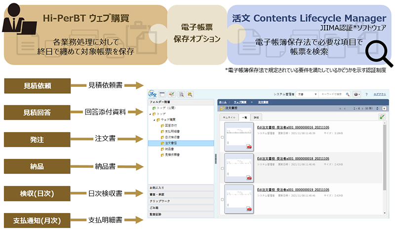The image size is (395, 232).
Task: Expand the 審査・承認 panel
Action: [x=181, y=194]
